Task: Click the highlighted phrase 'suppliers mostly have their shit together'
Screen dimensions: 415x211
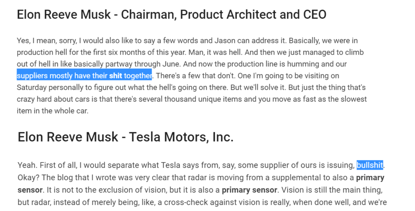Action: coord(84,76)
